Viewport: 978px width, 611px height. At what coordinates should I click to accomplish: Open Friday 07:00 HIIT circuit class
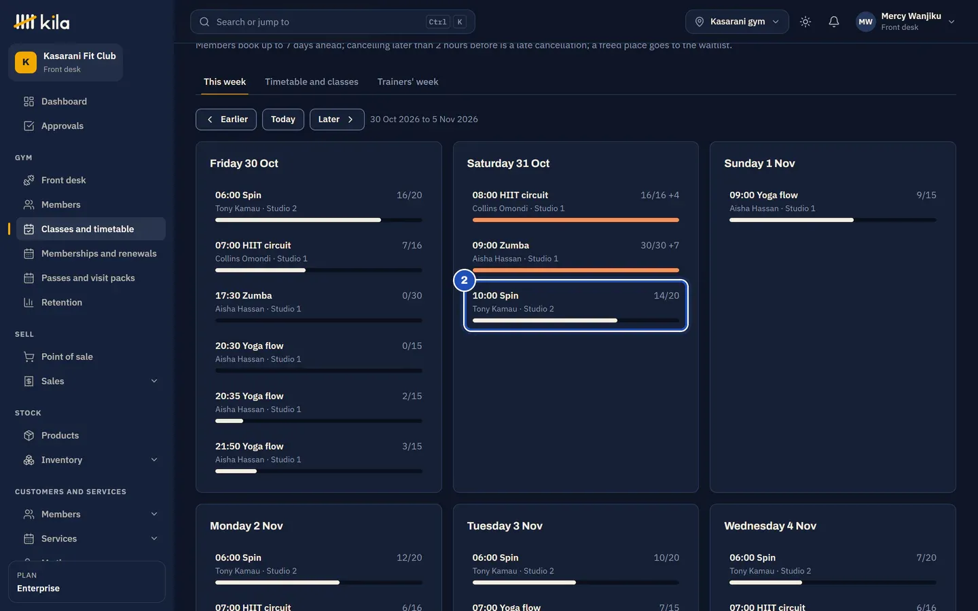(x=319, y=255)
